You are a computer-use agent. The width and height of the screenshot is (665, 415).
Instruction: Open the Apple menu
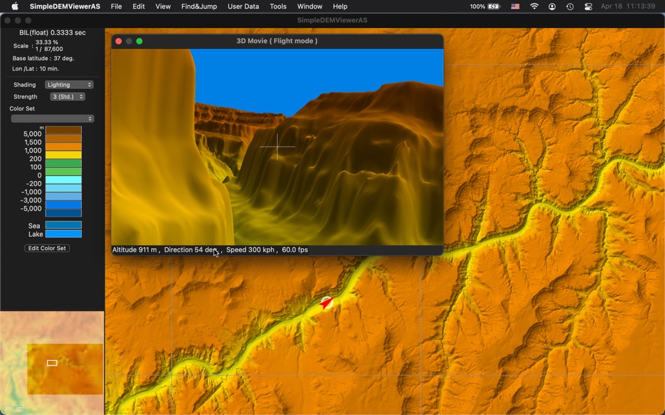pyautogui.click(x=15, y=6)
